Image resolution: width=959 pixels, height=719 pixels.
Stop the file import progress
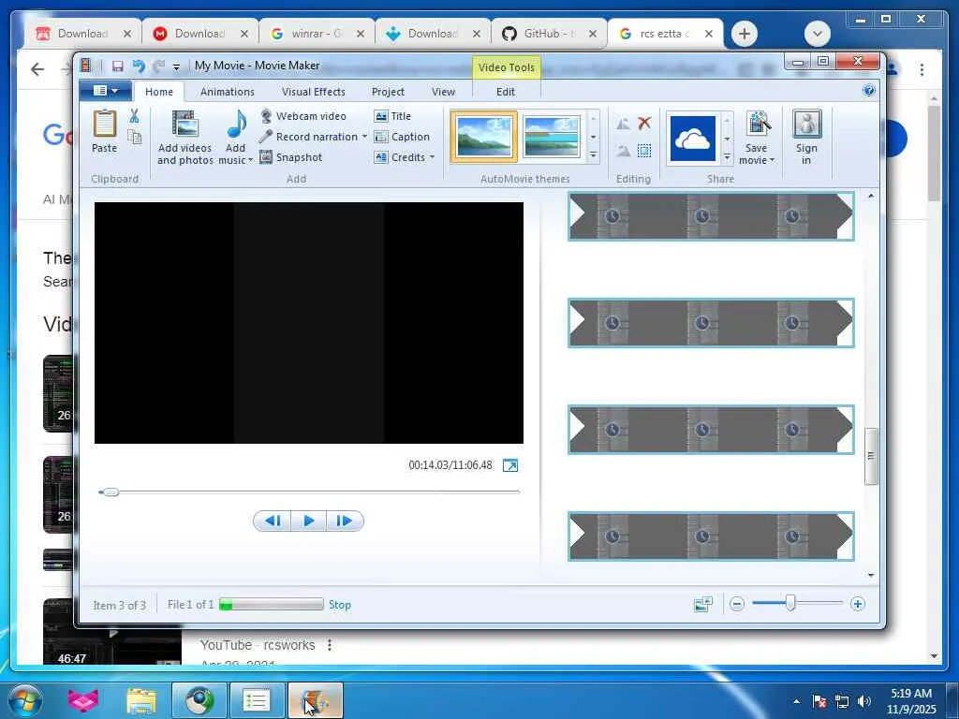click(x=339, y=605)
